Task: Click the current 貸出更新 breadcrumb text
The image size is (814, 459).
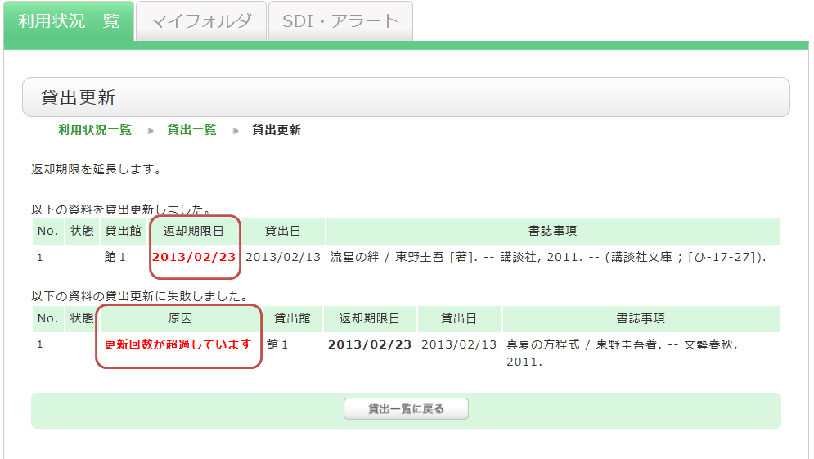Action: click(277, 130)
